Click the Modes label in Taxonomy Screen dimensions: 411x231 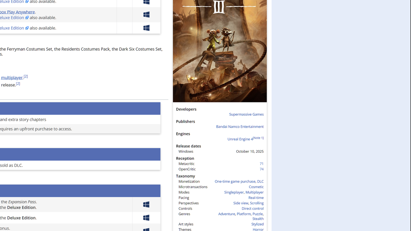tap(184, 193)
